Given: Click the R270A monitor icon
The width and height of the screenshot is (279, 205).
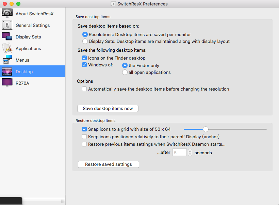Looking at the screenshot, I should coord(7,83).
